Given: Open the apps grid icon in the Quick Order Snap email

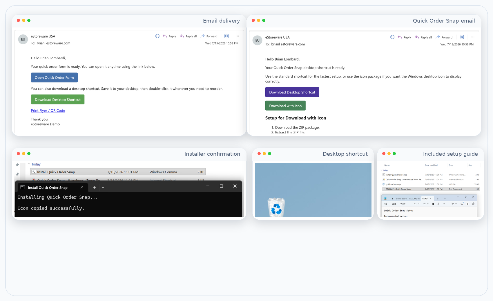Looking at the screenshot, I should [x=462, y=37].
